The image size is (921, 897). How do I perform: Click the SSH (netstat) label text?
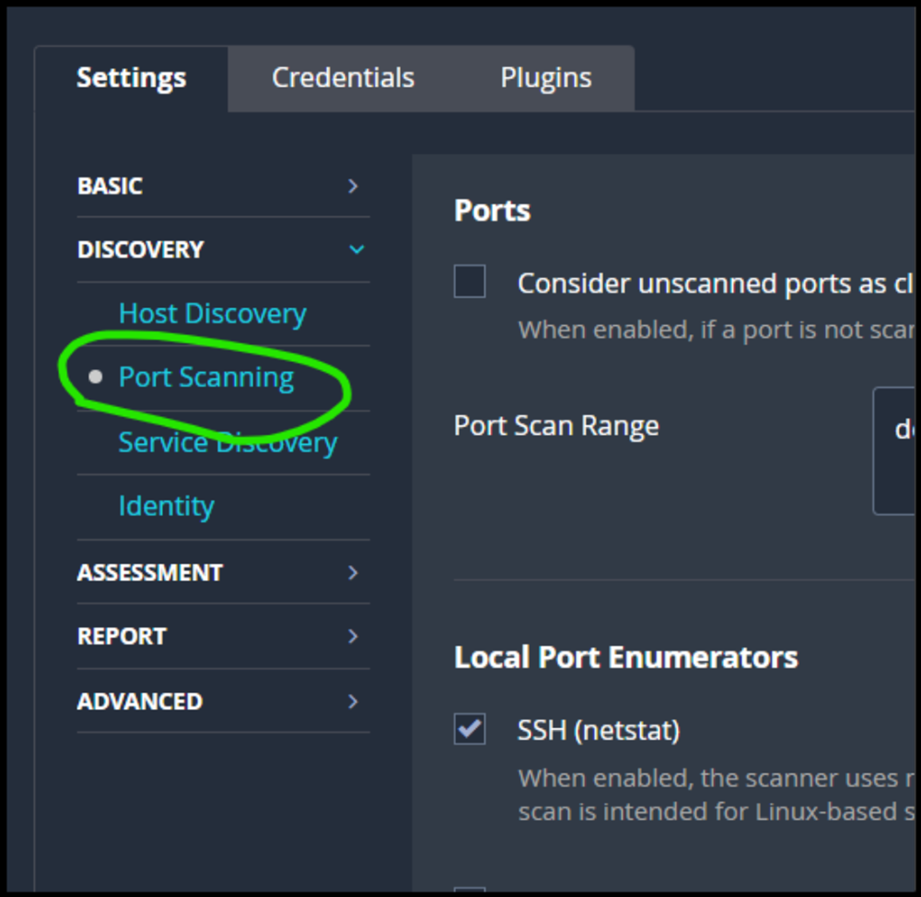pos(599,731)
